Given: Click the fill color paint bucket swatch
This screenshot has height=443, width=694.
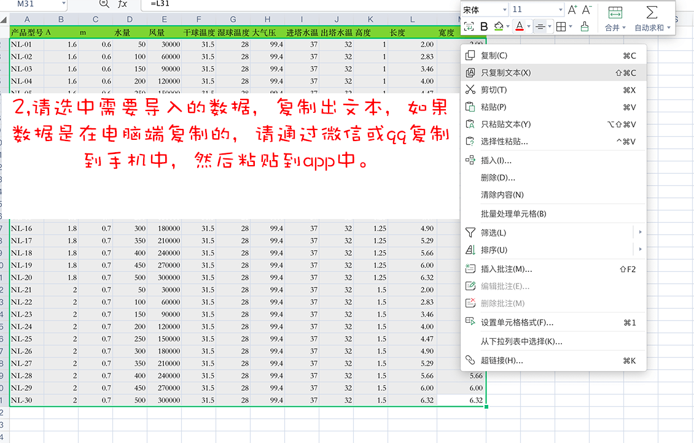Looking at the screenshot, I should click(x=499, y=26).
